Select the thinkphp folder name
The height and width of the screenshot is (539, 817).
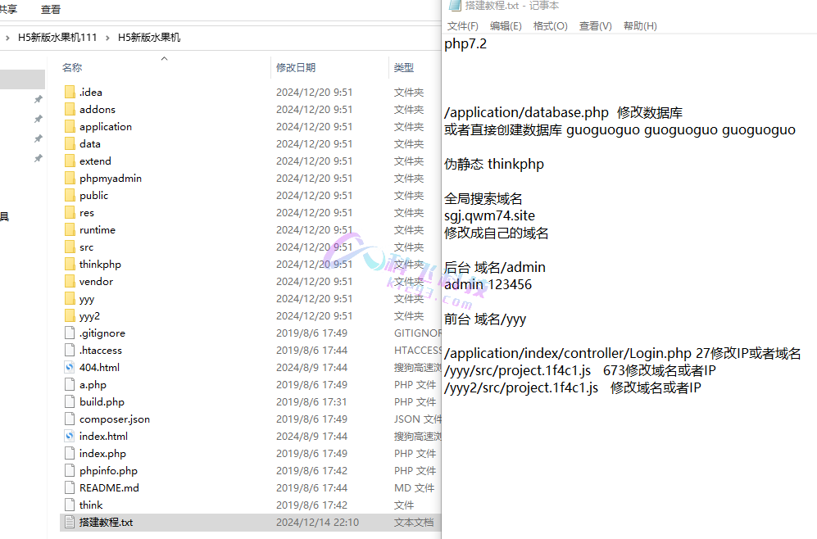click(x=100, y=265)
